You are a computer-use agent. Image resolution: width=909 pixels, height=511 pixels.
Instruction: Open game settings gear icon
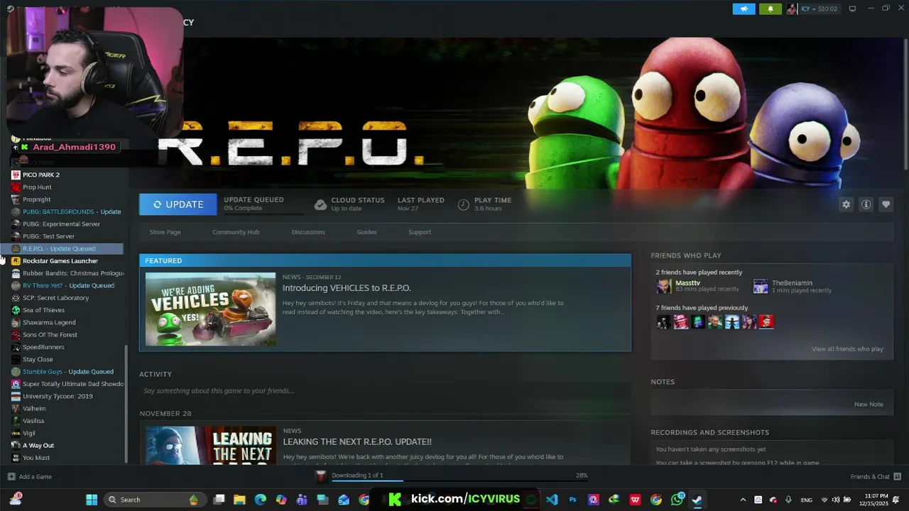pos(846,204)
